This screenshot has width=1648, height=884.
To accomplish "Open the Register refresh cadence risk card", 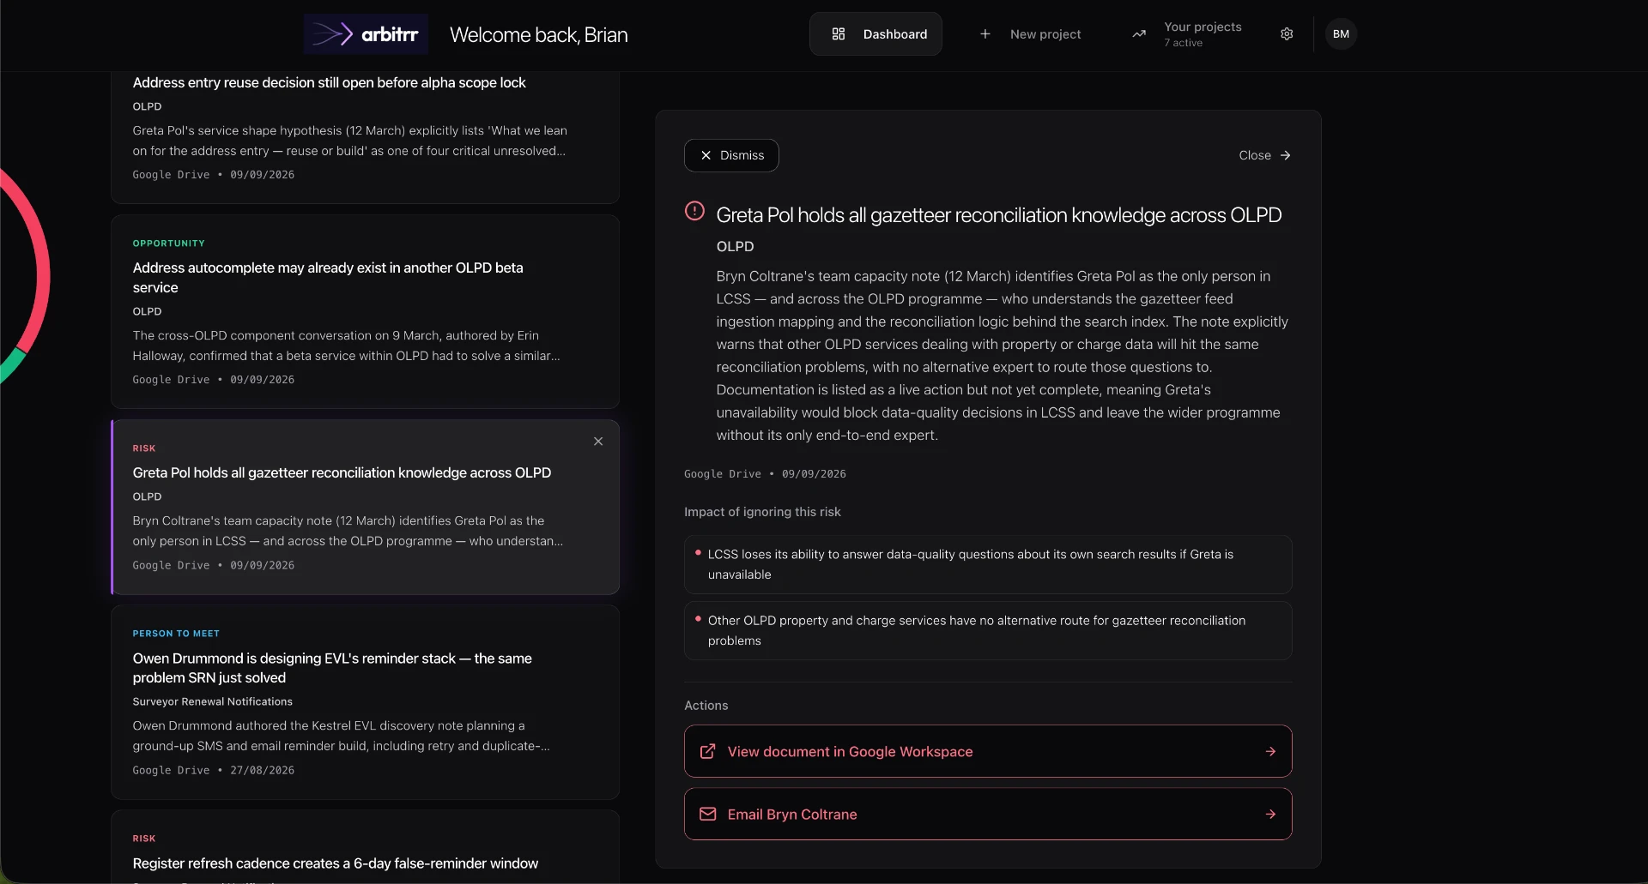I will (365, 847).
